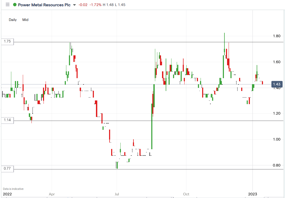Click the Data is indicative notice
Screen dimensions: 285x198
click(x=13, y=189)
